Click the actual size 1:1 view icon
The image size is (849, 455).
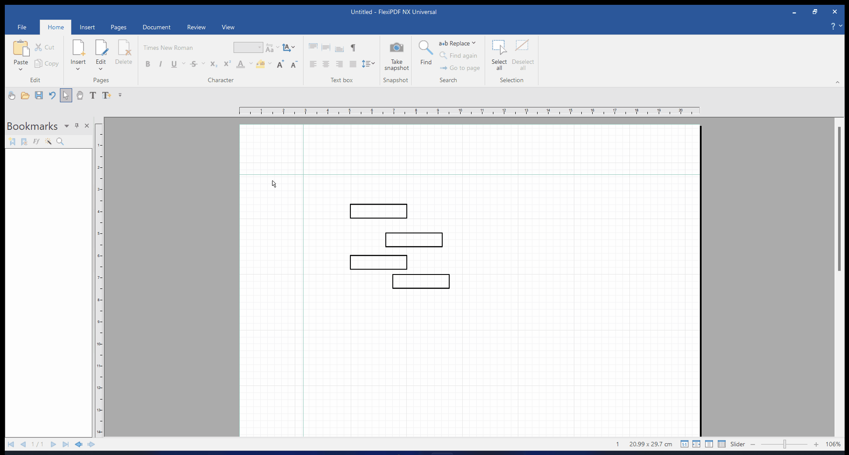685,444
